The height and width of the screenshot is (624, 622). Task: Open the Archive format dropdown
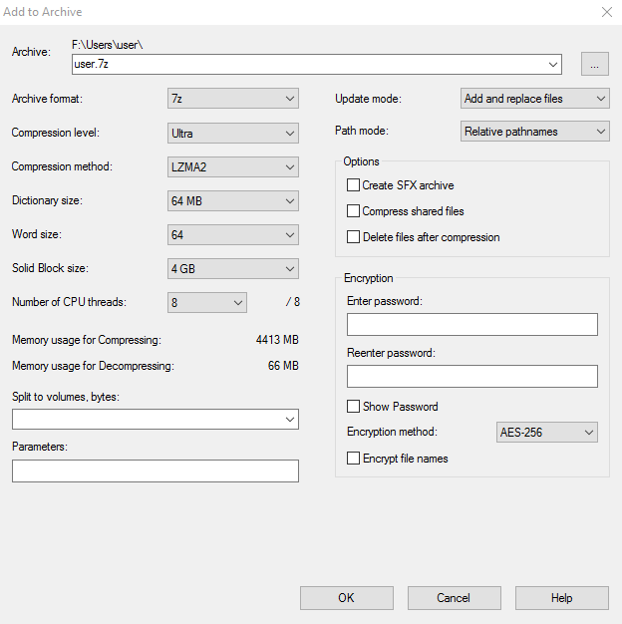tap(233, 99)
